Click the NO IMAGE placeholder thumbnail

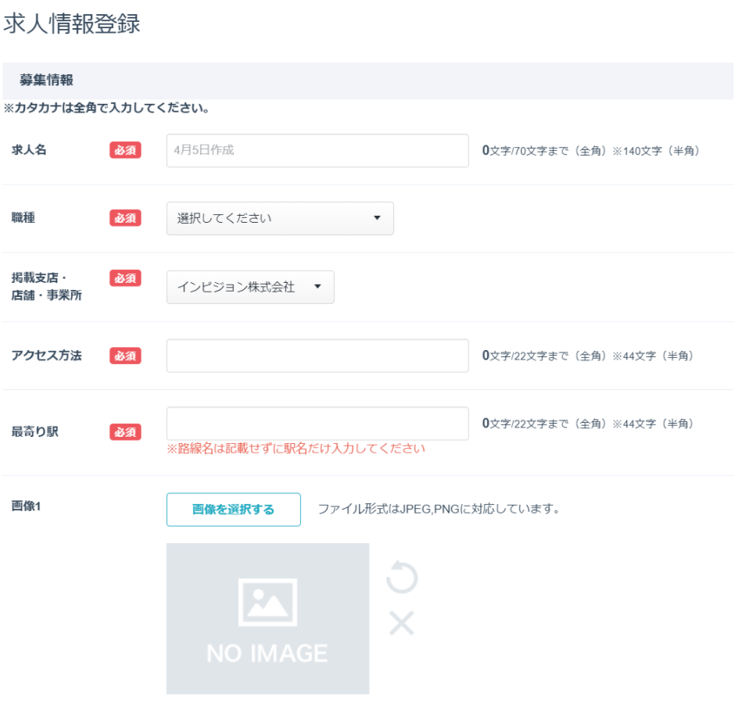pyautogui.click(x=267, y=618)
